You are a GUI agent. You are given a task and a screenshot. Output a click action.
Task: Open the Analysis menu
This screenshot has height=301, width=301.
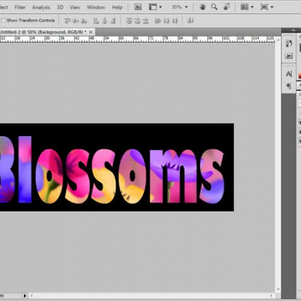pyautogui.click(x=41, y=7)
